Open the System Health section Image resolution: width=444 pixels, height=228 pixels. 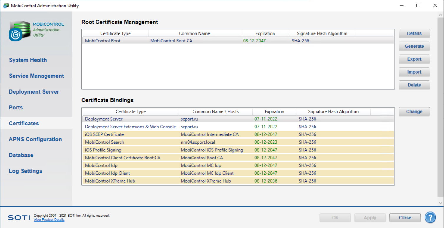point(28,60)
